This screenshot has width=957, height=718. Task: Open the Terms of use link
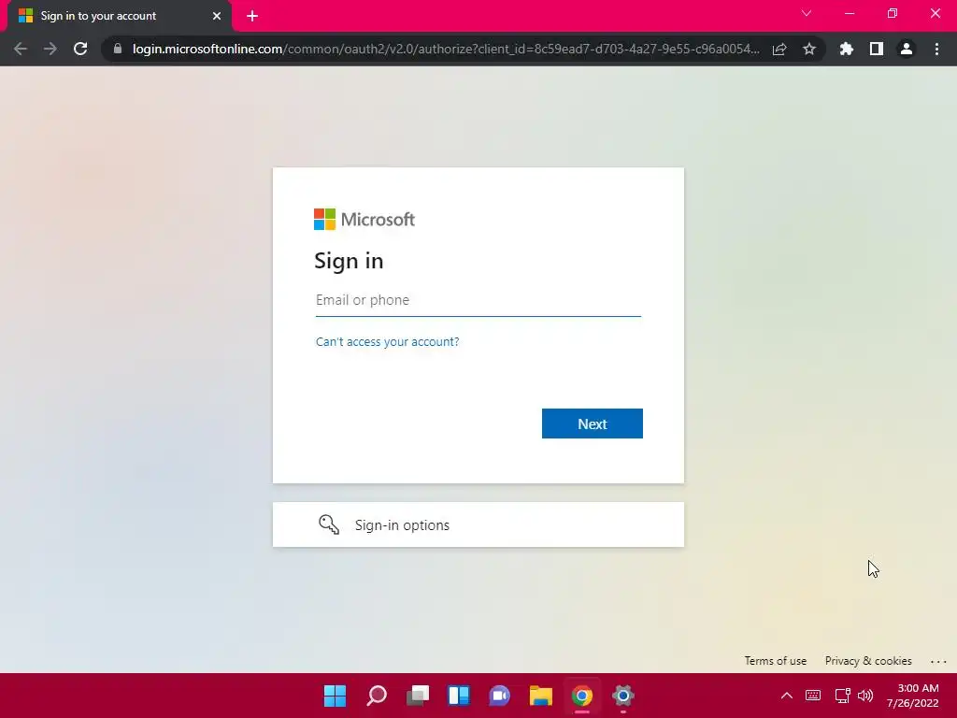coord(775,661)
